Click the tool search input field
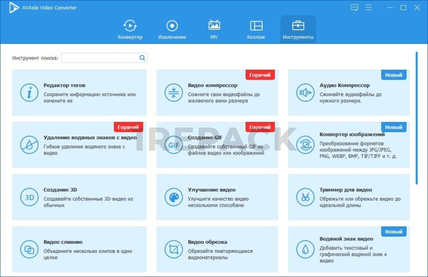The image size is (428, 277). 100,58
